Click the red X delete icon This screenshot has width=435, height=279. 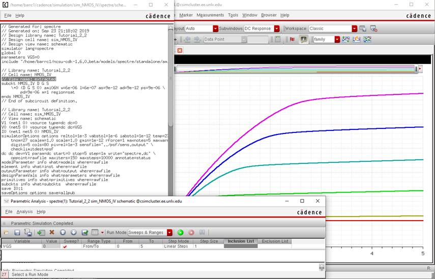(x=51, y=232)
